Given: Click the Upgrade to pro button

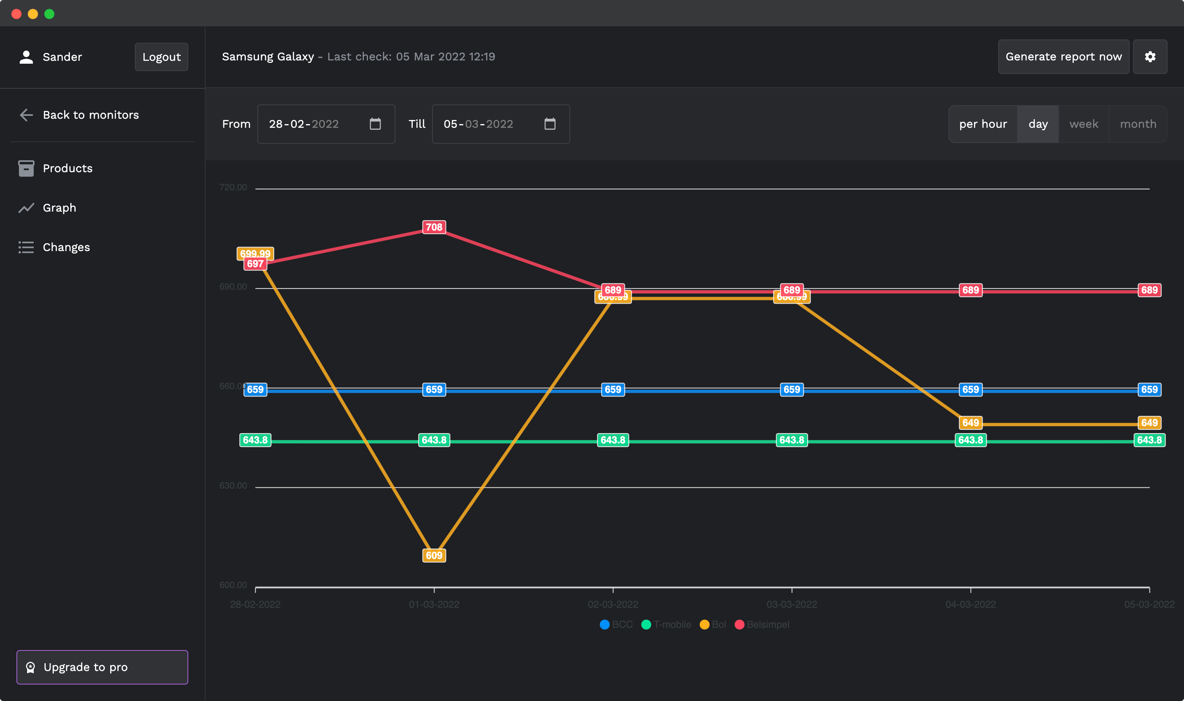Looking at the screenshot, I should point(102,667).
